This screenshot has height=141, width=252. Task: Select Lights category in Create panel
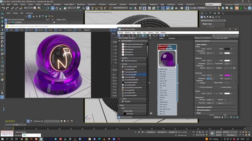pos(208,17)
